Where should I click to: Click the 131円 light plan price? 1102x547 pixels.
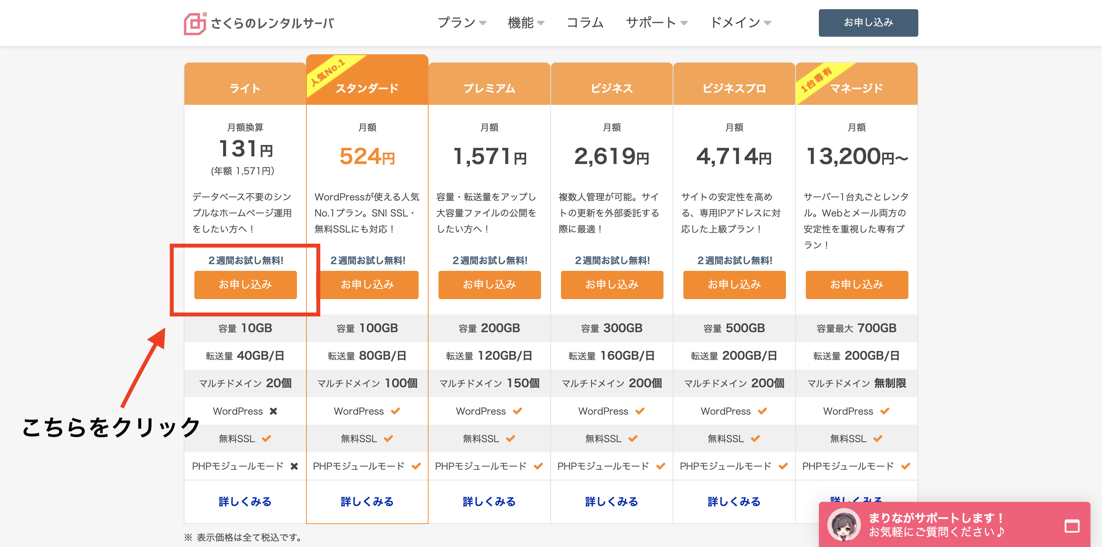click(x=246, y=149)
